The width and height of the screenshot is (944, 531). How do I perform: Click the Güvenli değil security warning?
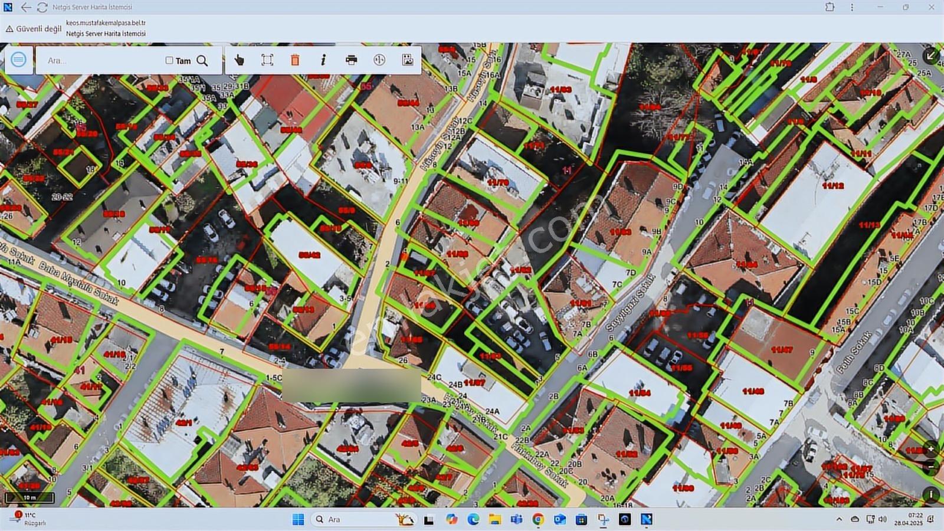(34, 28)
